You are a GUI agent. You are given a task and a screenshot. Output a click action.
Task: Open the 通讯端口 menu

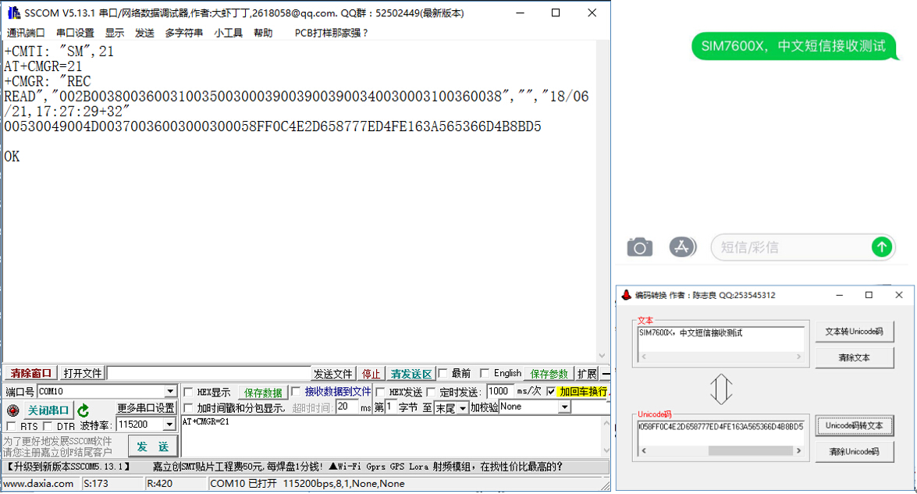(x=25, y=33)
